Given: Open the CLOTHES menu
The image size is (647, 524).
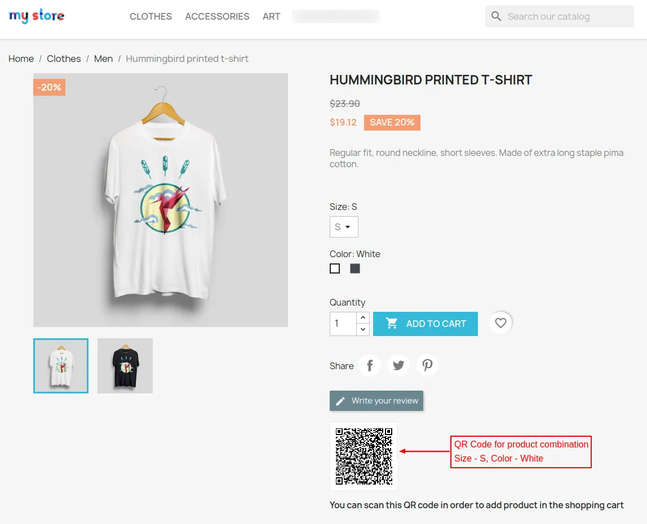Looking at the screenshot, I should click(x=150, y=16).
